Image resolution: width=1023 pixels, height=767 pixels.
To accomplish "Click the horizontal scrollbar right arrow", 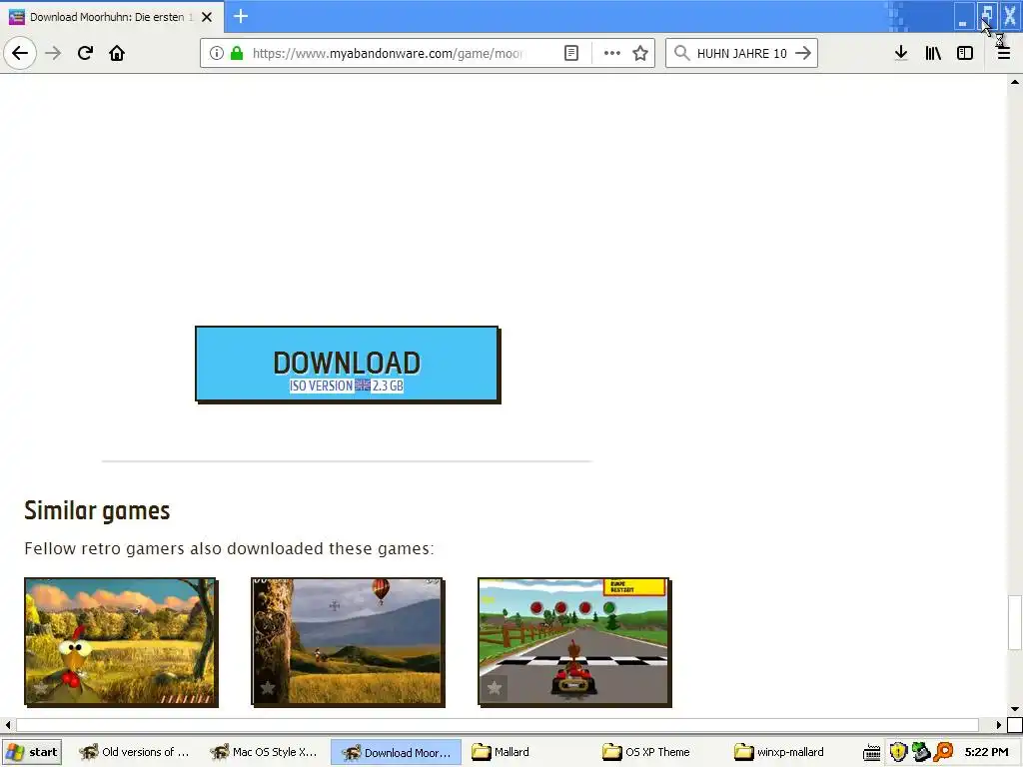I will 998,725.
